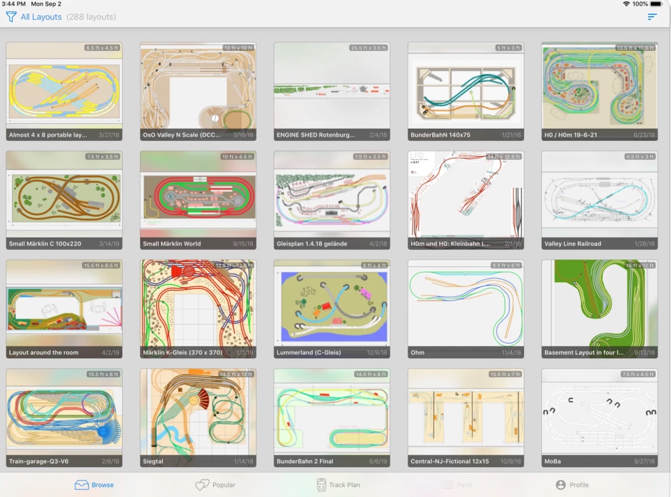This screenshot has height=497, width=671.
Task: Open the Ohm layout
Action: (x=466, y=309)
